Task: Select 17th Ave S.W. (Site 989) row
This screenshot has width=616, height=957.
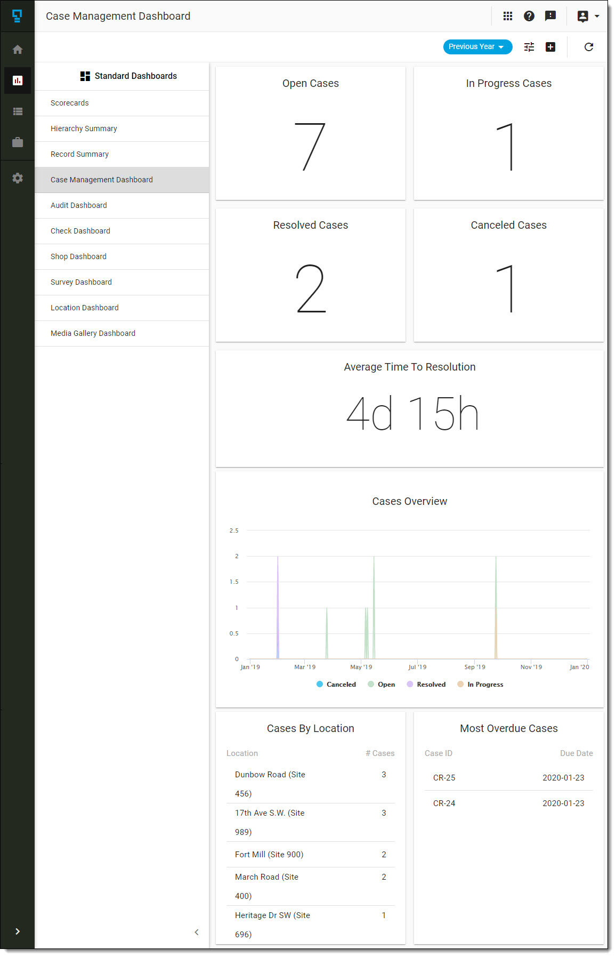Action: [311, 823]
